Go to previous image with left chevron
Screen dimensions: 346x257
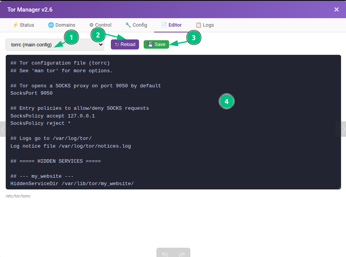tap(3, 129)
